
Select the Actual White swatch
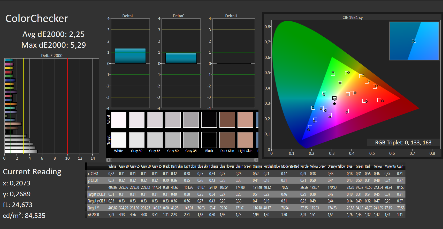119,120
